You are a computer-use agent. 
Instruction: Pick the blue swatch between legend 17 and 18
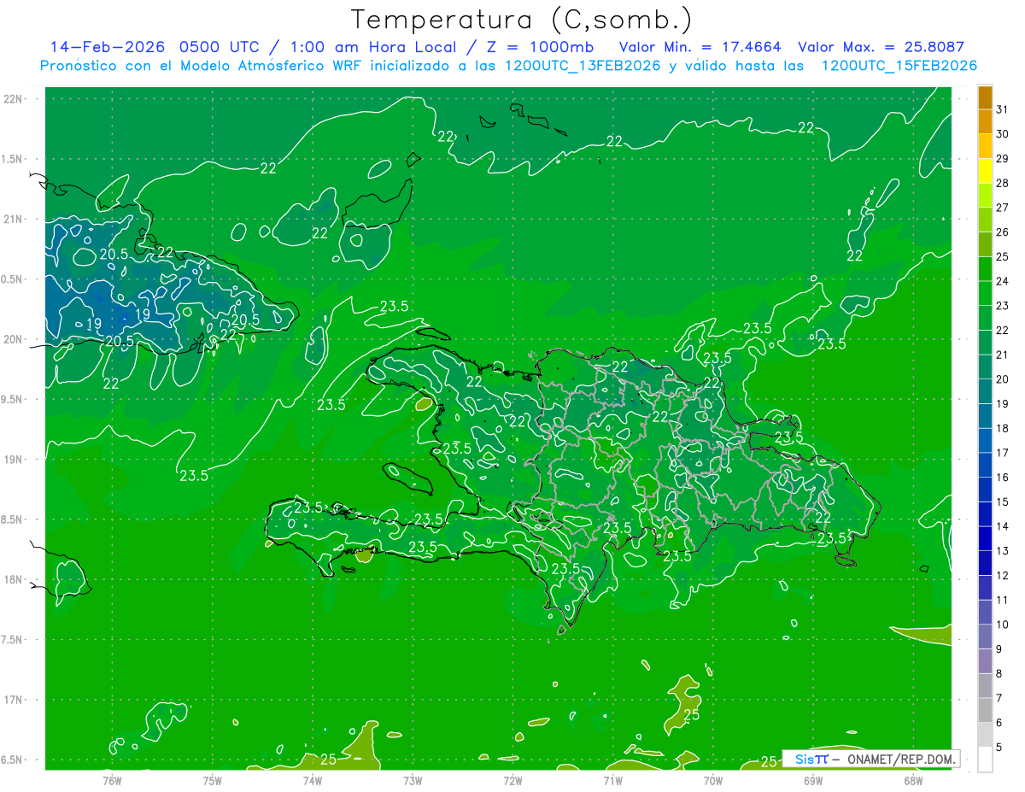[x=985, y=440]
